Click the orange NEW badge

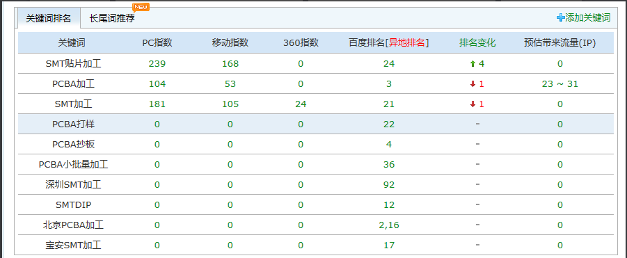click(x=141, y=7)
